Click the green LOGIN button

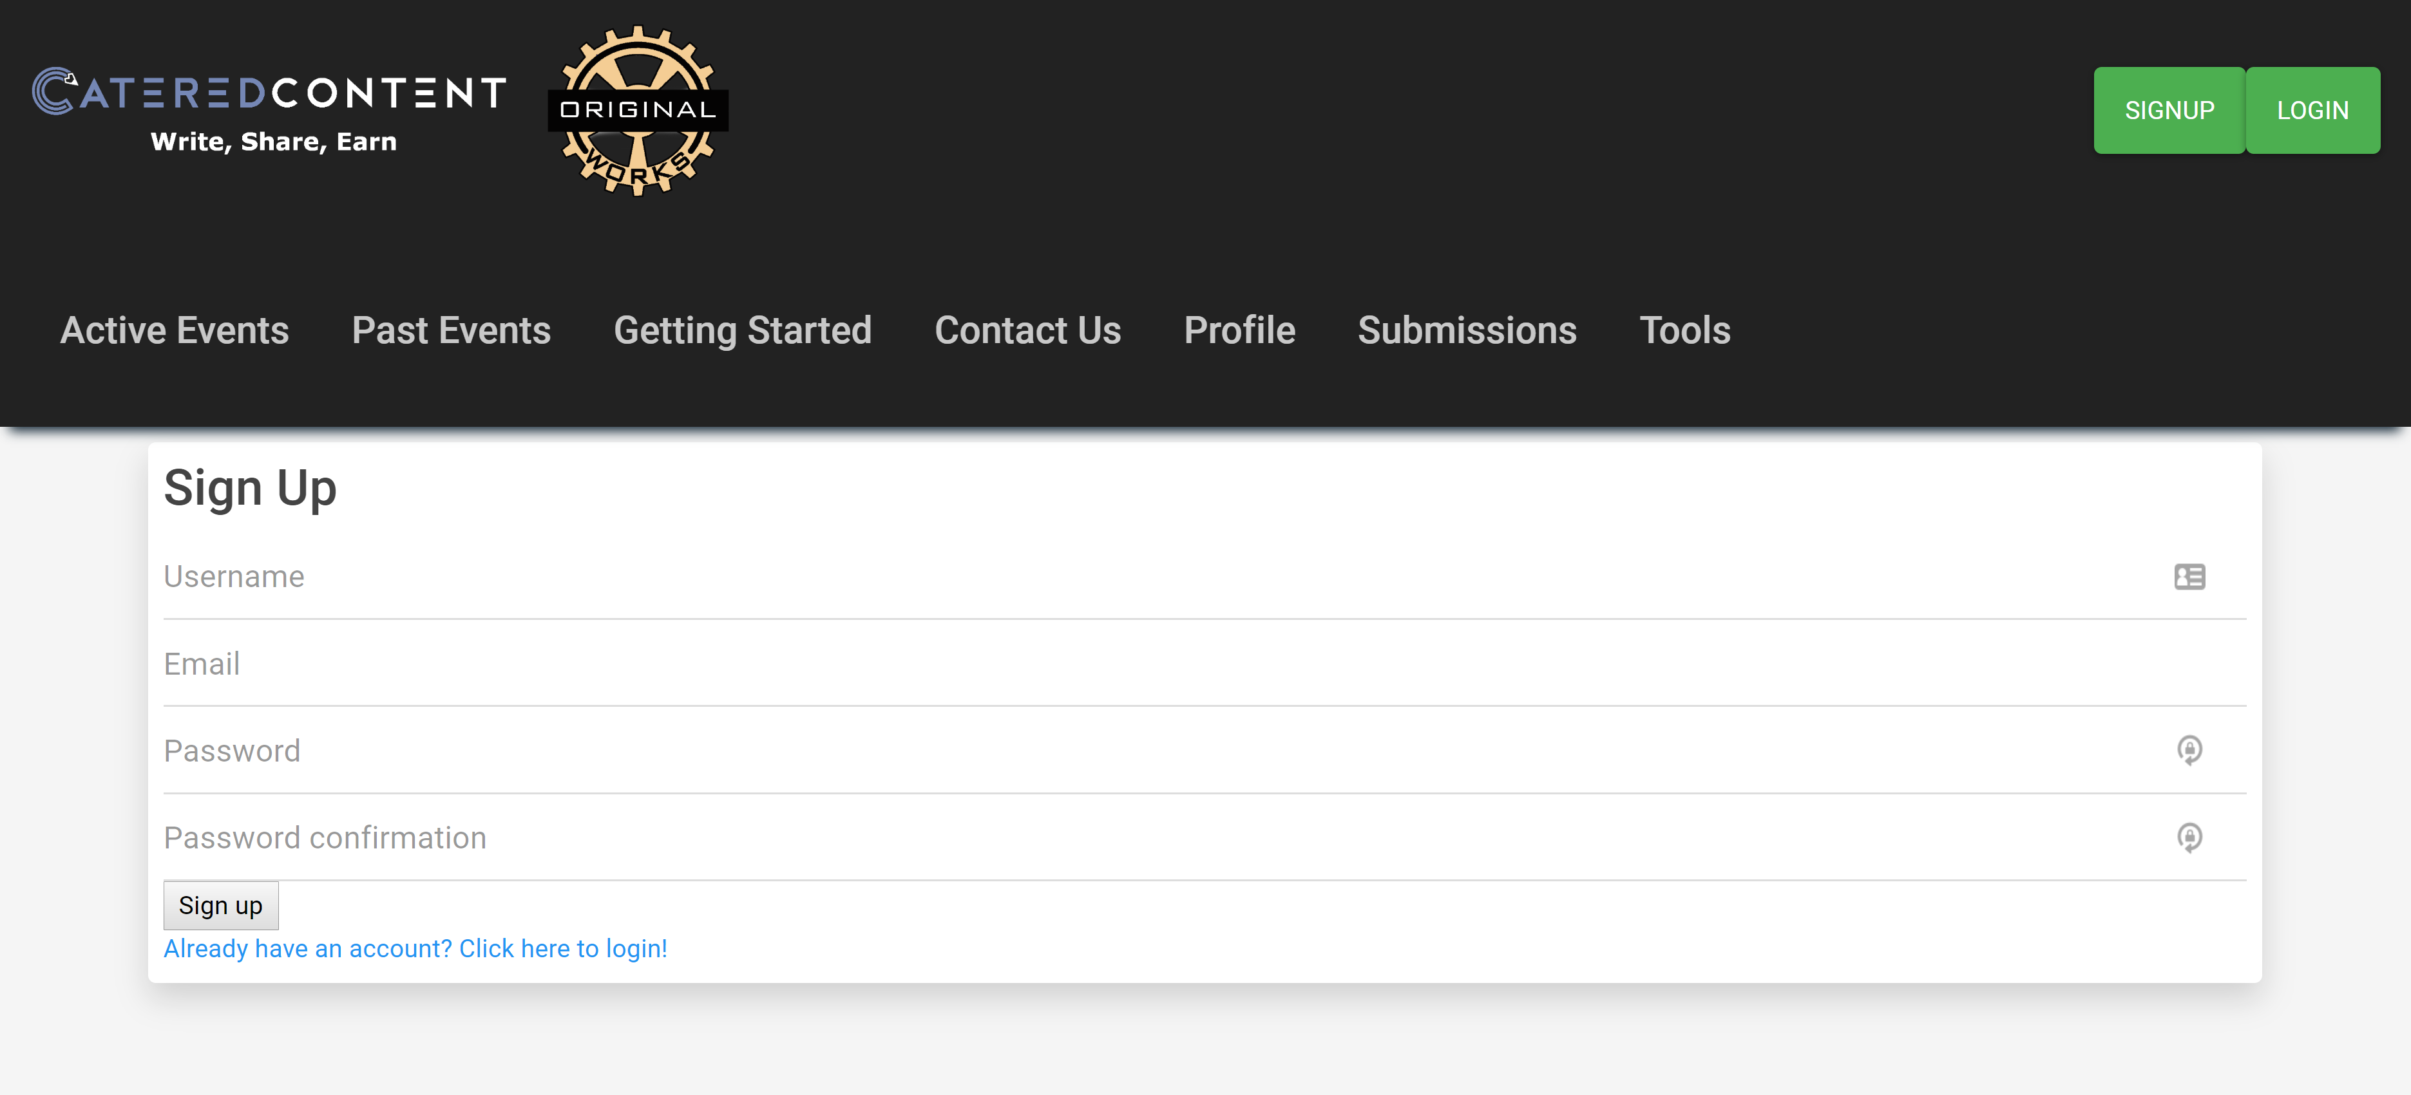(2312, 110)
